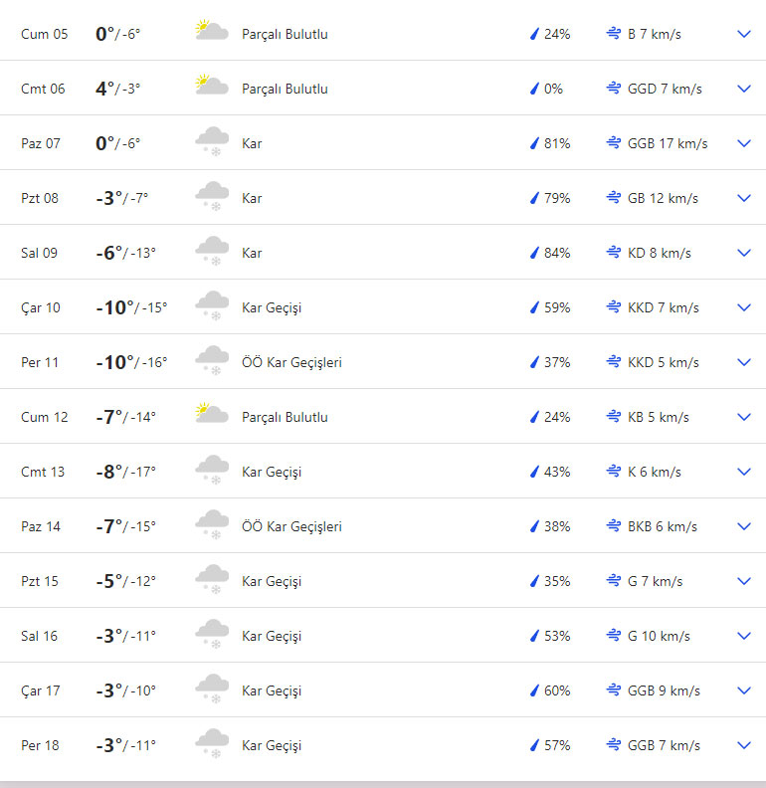Click the partly cloudy icon for Cum 12
Viewport: 766px width, 788px height.
211,415
